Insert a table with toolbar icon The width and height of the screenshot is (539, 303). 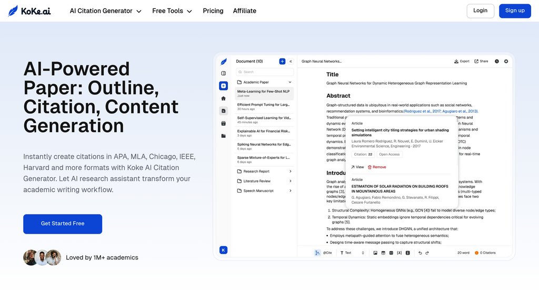click(x=383, y=253)
